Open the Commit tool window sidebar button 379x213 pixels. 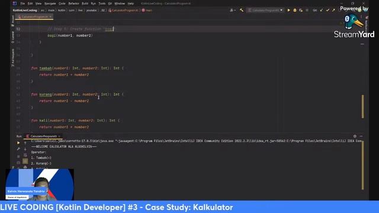(13, 37)
